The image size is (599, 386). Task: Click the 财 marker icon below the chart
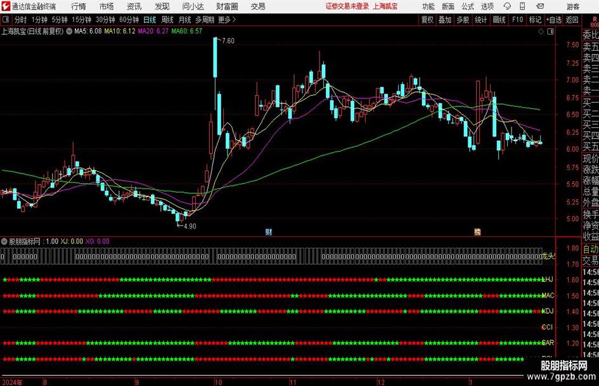[x=269, y=231]
